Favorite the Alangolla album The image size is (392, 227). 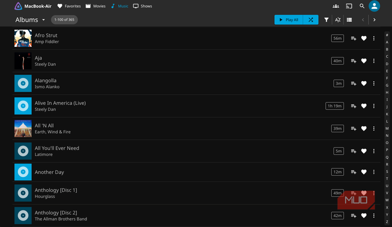[x=364, y=83]
